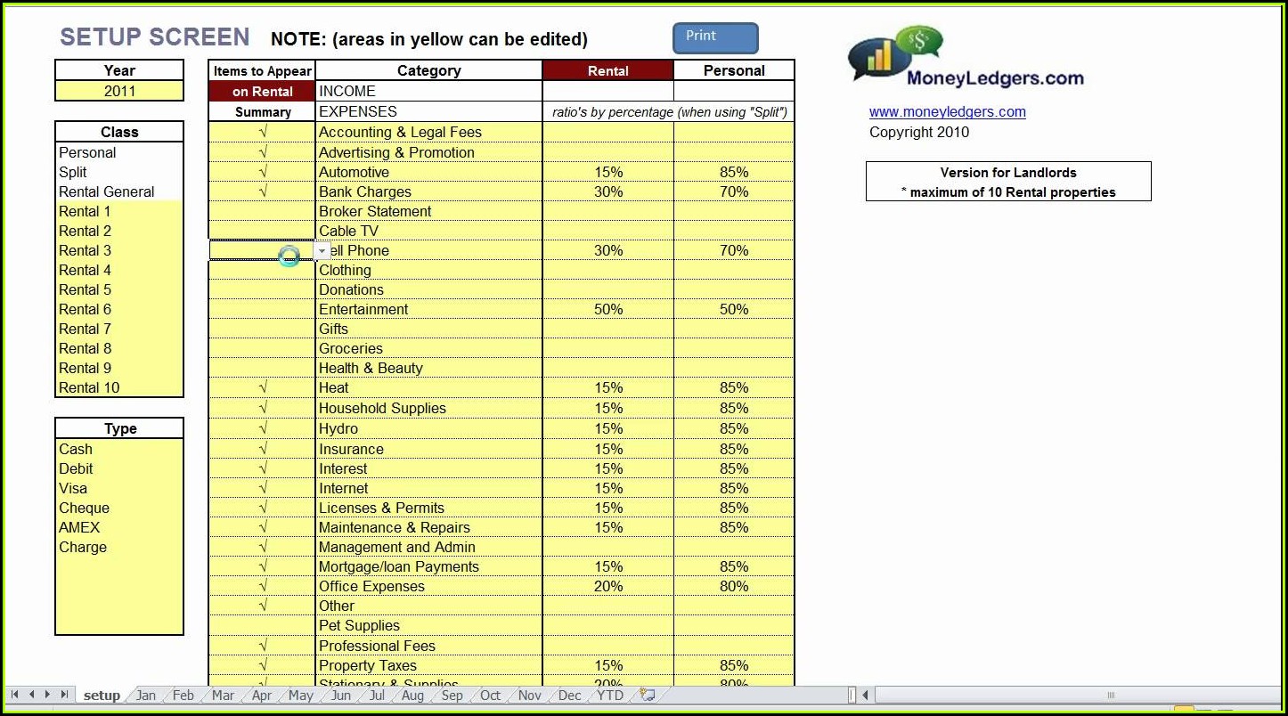Toggle the summary checkmark for Property Taxes

coord(262,665)
